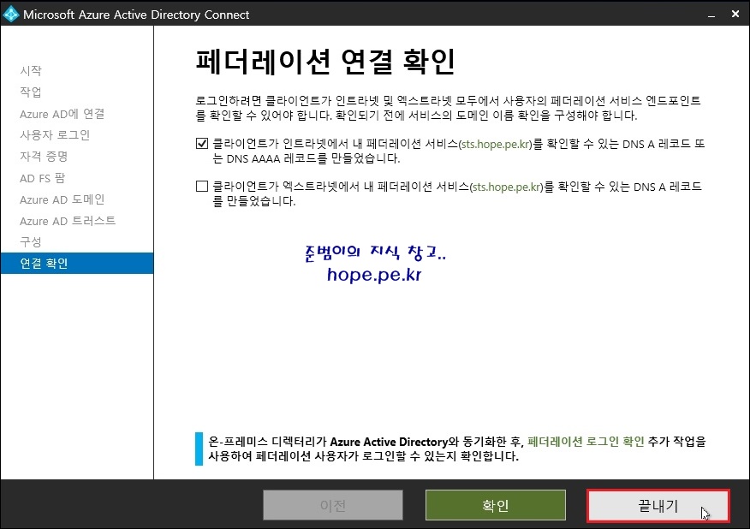Click the bold Azure Active Directory text in note
The width and height of the screenshot is (750, 529).
click(x=389, y=442)
